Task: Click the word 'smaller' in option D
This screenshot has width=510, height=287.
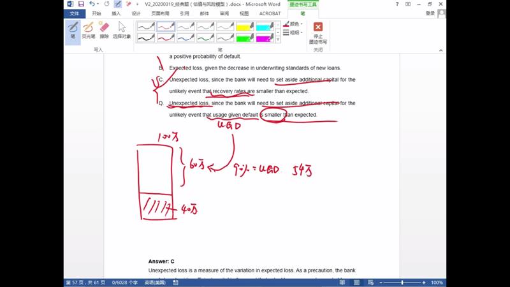Action: pyautogui.click(x=273, y=115)
